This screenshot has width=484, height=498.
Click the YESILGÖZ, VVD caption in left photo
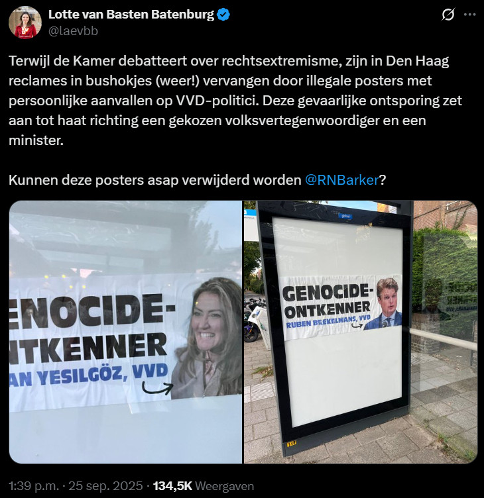[x=88, y=375]
